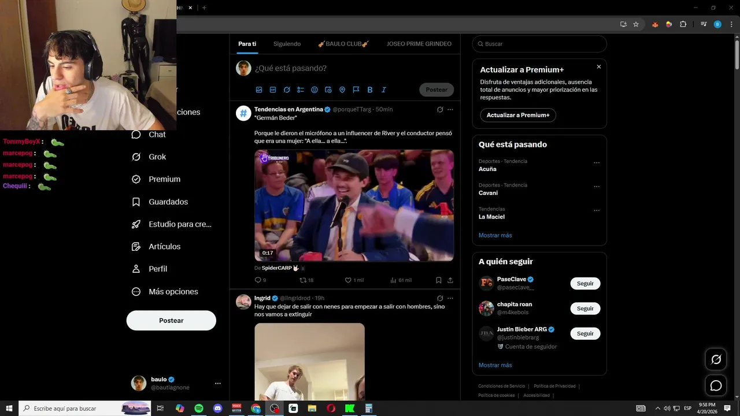
Task: Click Mostrar más under A quién seguir
Action: [495, 365]
